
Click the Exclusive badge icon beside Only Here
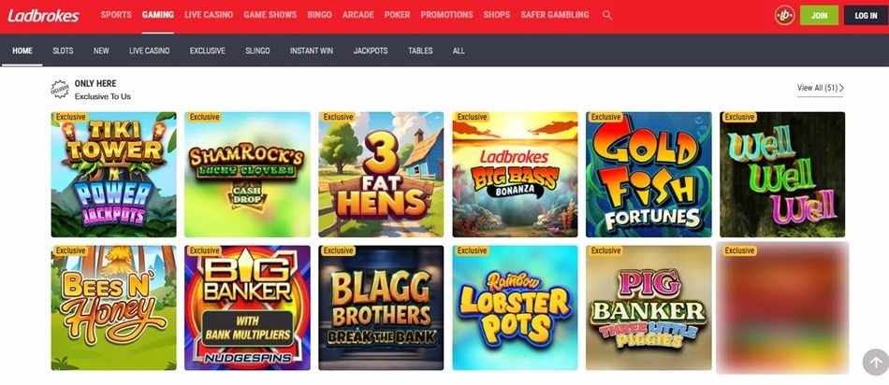[60, 89]
